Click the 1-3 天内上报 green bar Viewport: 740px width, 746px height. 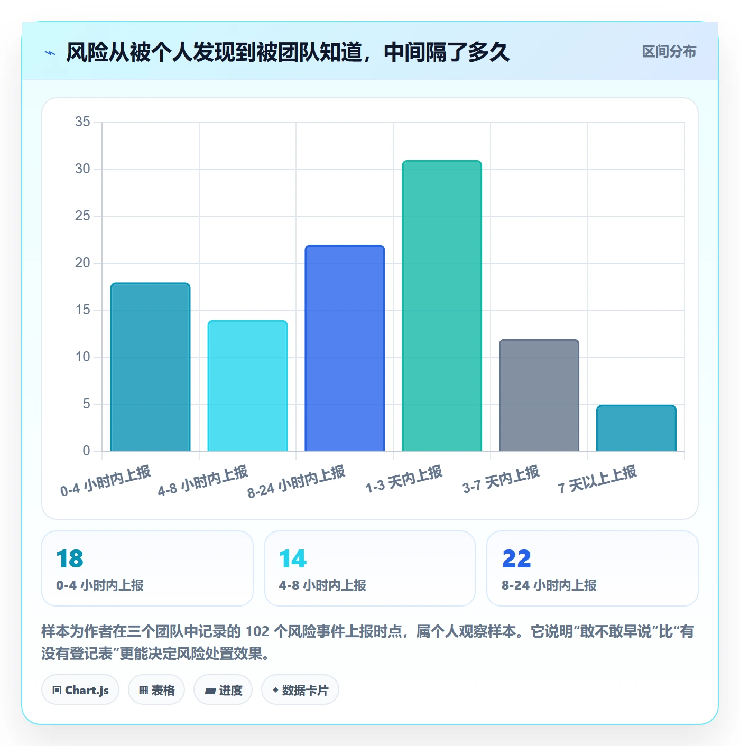[x=442, y=306]
